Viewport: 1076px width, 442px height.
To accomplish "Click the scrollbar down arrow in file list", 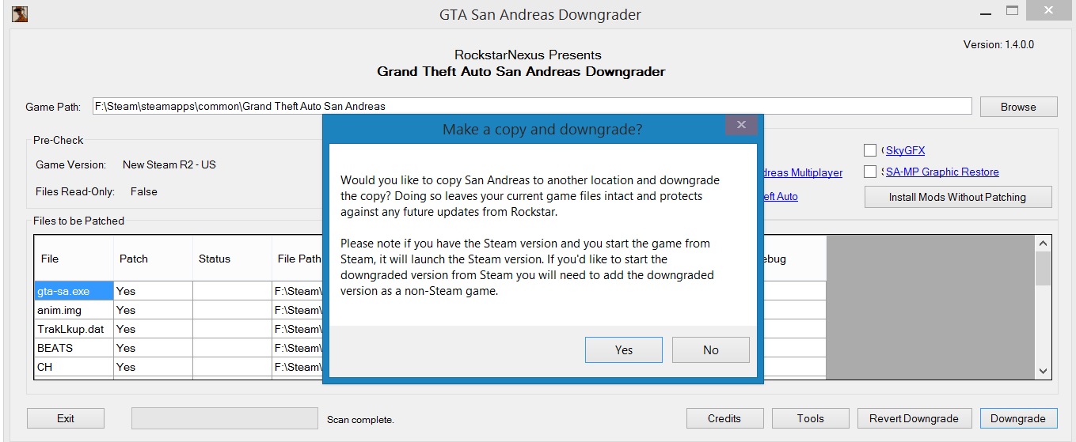I will pos(1044,371).
